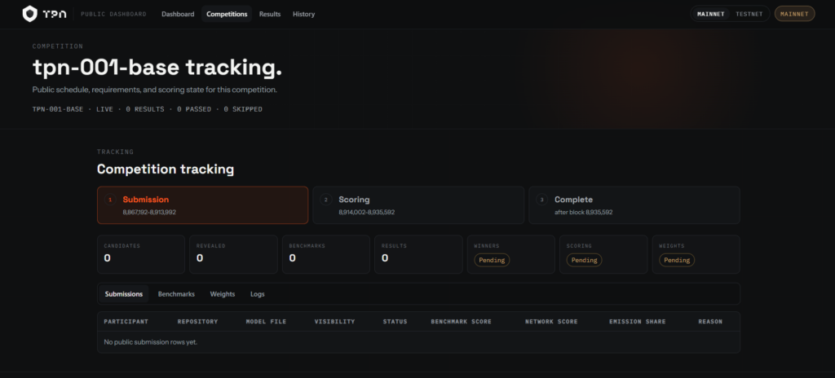
Task: Click the Candidates stat card
Action: [x=141, y=254]
